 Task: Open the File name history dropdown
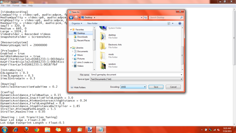tap(181, 75)
